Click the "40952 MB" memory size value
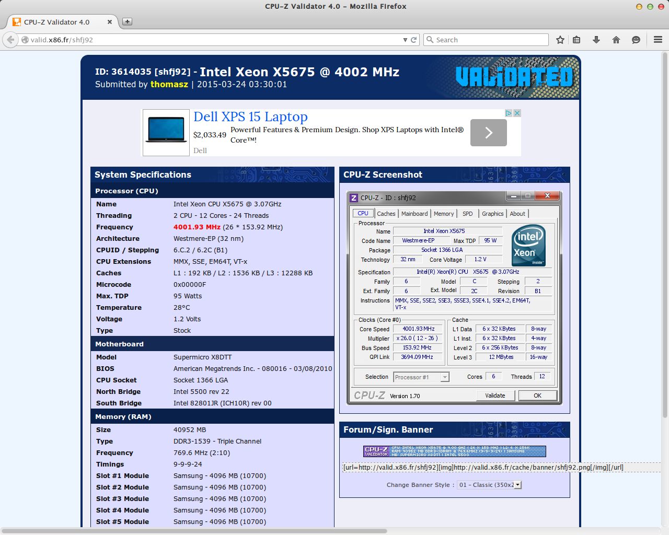 click(x=190, y=430)
